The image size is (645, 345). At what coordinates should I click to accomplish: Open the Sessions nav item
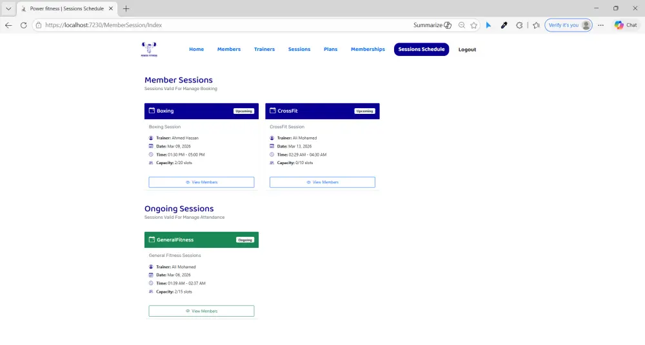coord(299,50)
